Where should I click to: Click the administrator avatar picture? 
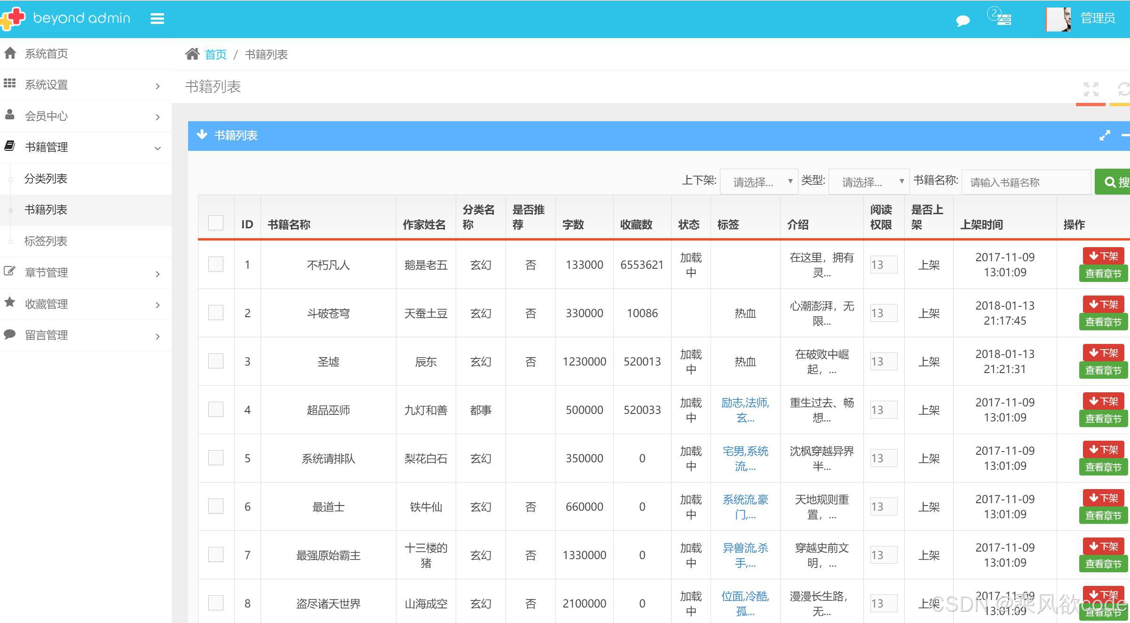[x=1059, y=19]
